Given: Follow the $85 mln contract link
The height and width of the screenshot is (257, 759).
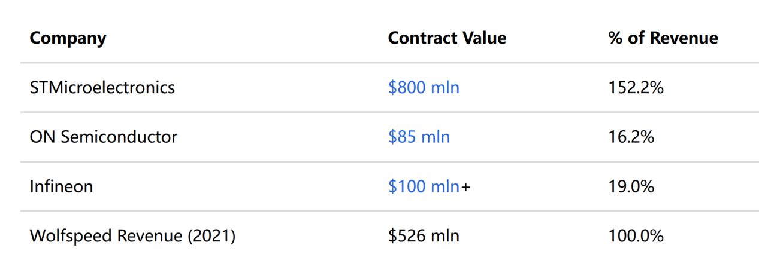Looking at the screenshot, I should [x=419, y=137].
